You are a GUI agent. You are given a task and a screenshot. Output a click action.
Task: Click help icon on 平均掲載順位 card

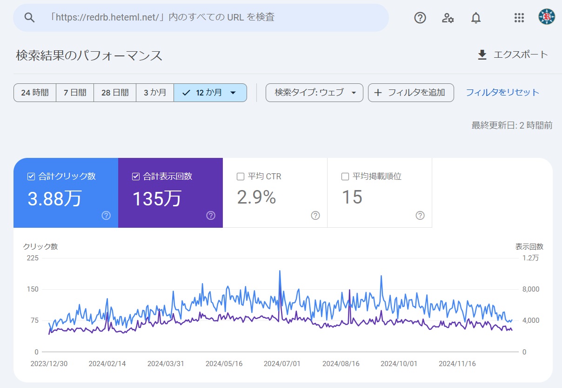[420, 215]
